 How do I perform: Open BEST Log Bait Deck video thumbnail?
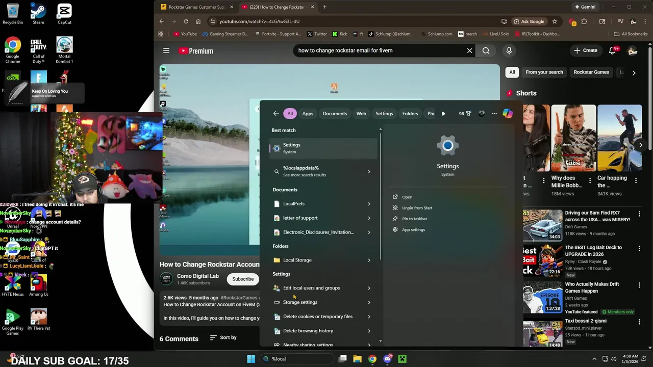click(x=542, y=259)
